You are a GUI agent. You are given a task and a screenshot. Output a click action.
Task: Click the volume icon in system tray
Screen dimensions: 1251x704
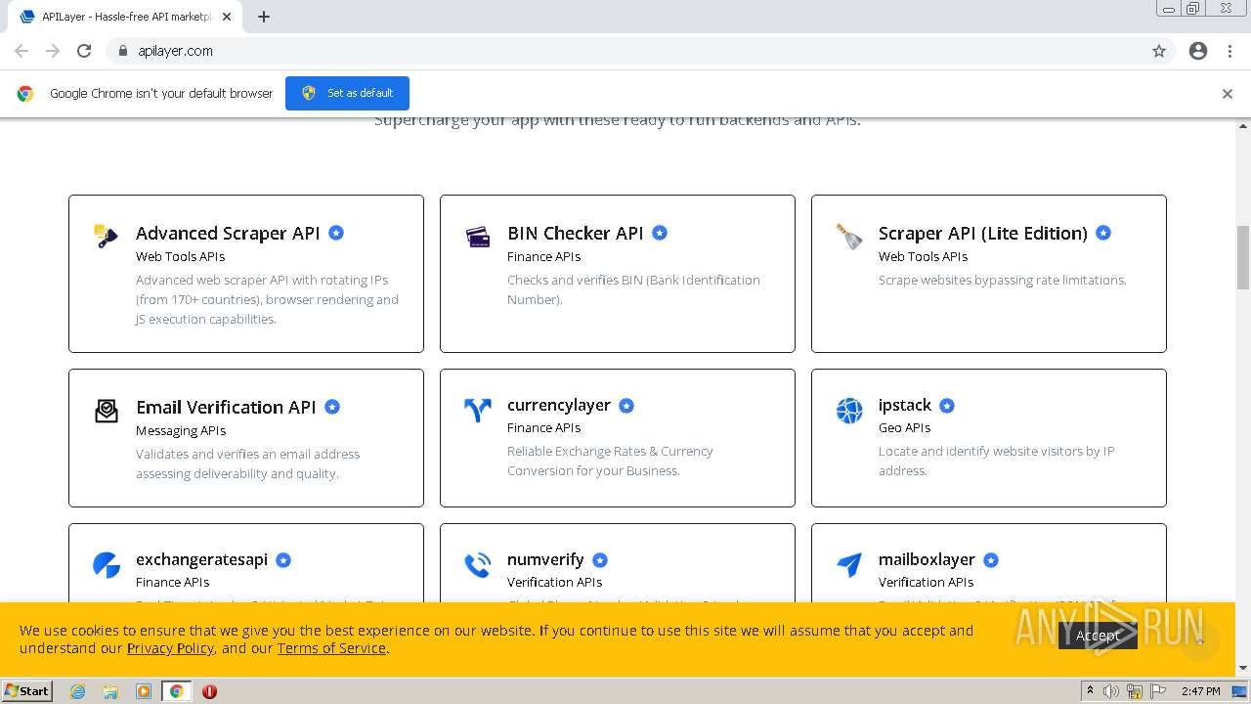point(1111,691)
